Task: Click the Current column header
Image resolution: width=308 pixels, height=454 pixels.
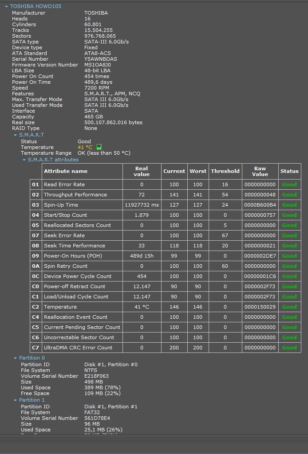Action: coord(174,171)
